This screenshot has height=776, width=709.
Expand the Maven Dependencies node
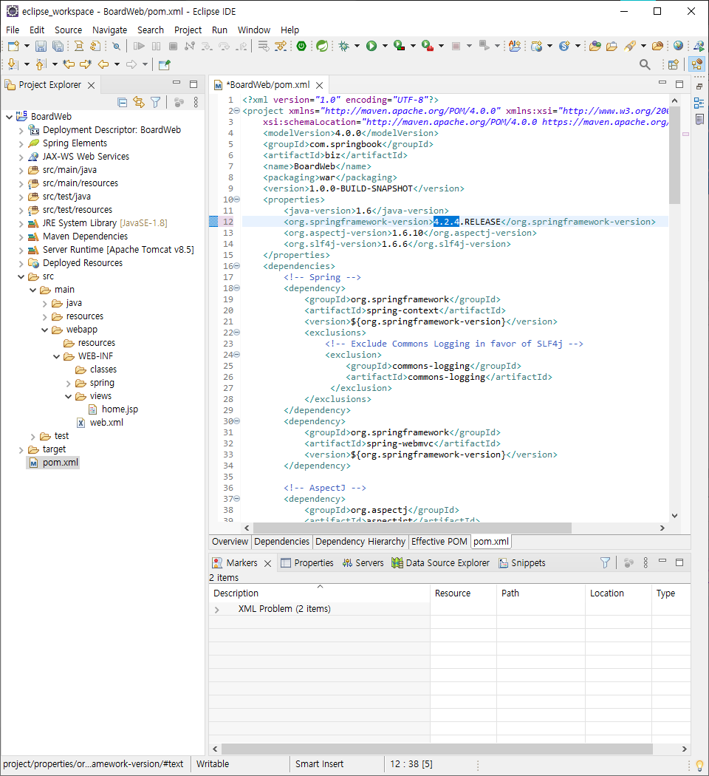coord(21,236)
